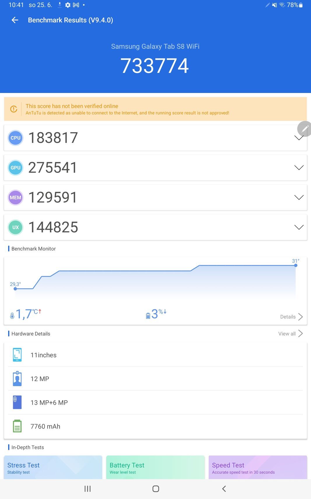
Task: Select the 7760 mAh hardware row
Action: click(155, 426)
